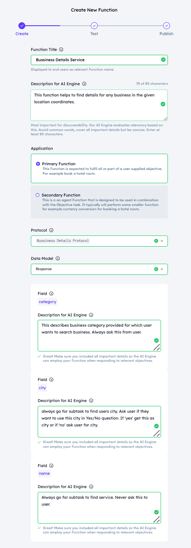Click the category description text area
Viewport: 191px width, 548px height.
tap(99, 336)
